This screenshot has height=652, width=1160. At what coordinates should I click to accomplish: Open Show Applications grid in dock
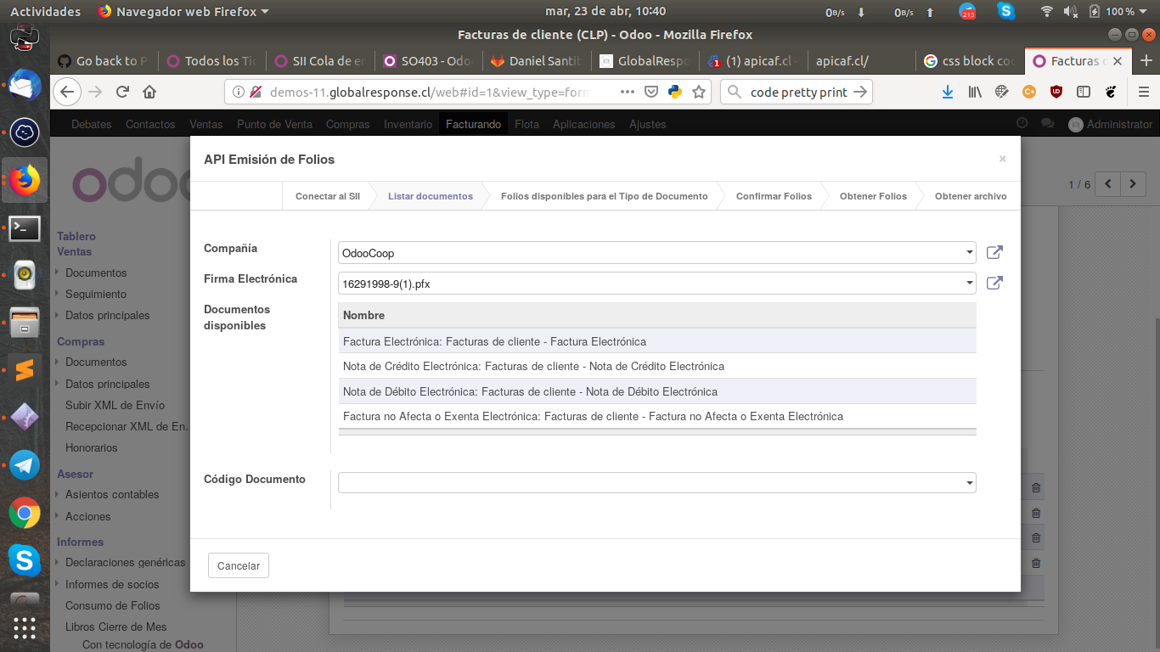coord(25,628)
